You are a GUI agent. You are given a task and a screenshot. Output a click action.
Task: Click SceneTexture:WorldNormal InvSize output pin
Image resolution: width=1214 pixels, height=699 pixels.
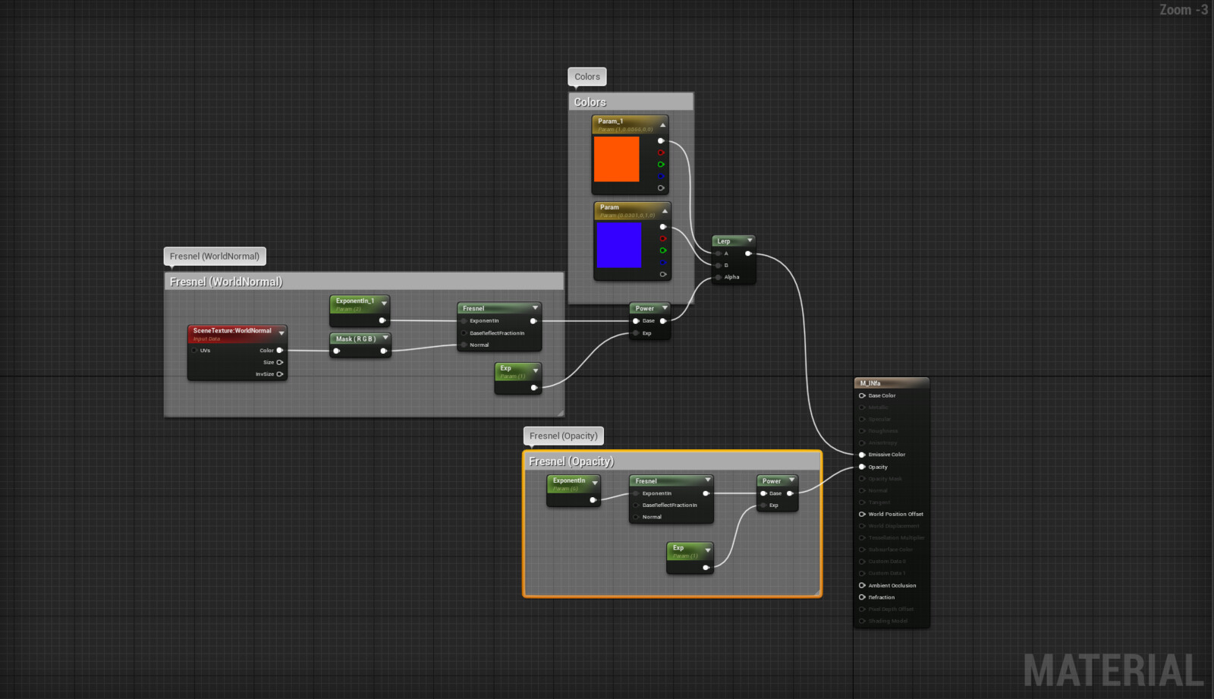[x=279, y=374]
